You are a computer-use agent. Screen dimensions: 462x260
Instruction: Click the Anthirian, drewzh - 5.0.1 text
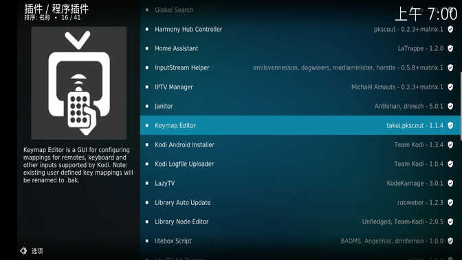pos(409,106)
